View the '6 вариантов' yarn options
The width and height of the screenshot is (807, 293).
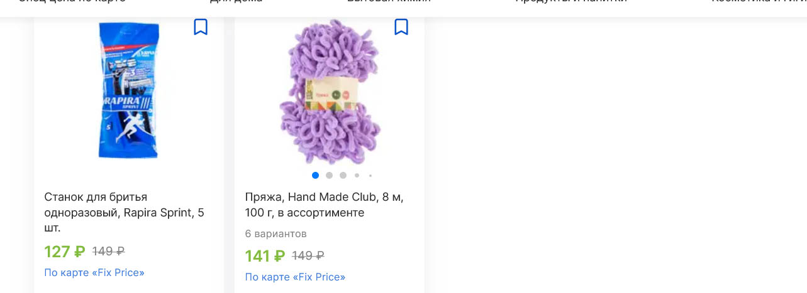pos(275,234)
